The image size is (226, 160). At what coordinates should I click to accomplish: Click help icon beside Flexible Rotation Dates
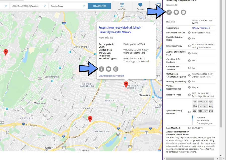189,38
